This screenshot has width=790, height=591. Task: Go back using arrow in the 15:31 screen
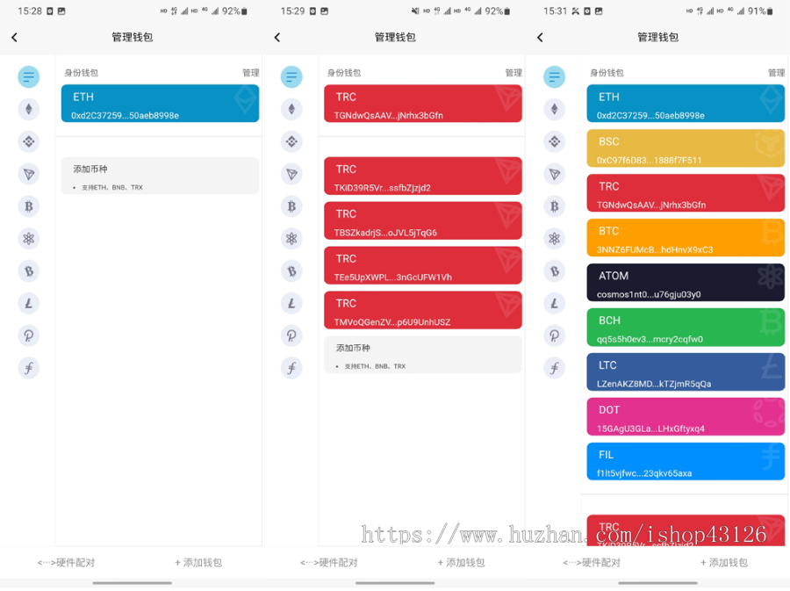click(540, 37)
